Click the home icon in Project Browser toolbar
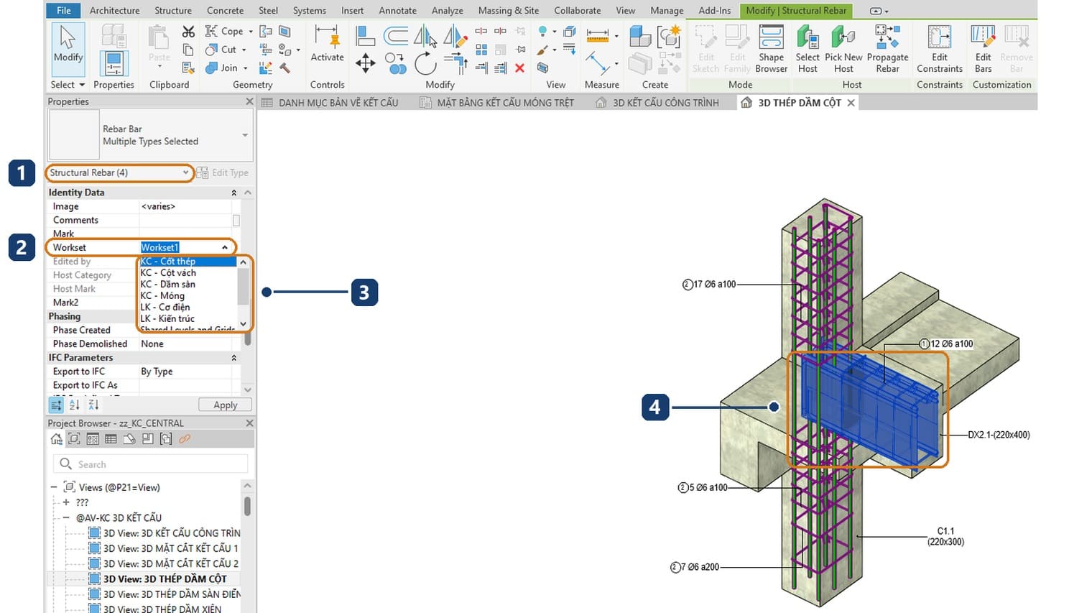Viewport: 1092px width, 613px height. (56, 439)
